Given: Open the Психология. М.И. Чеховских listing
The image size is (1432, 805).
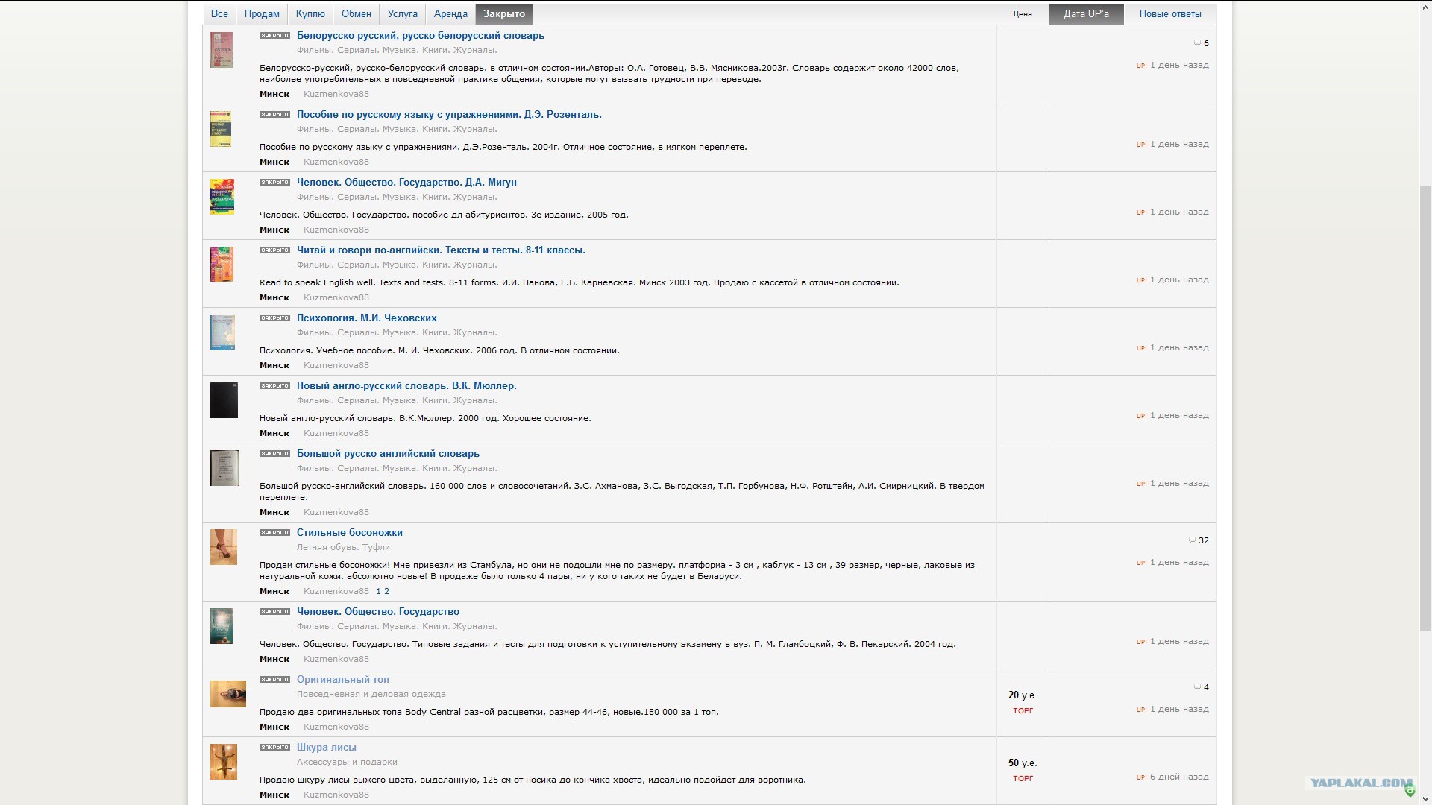Looking at the screenshot, I should click(x=366, y=318).
